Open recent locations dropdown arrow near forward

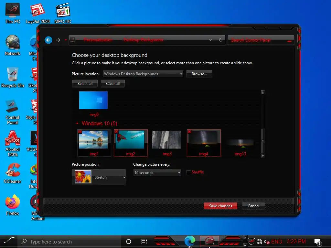pyautogui.click(x=66, y=40)
